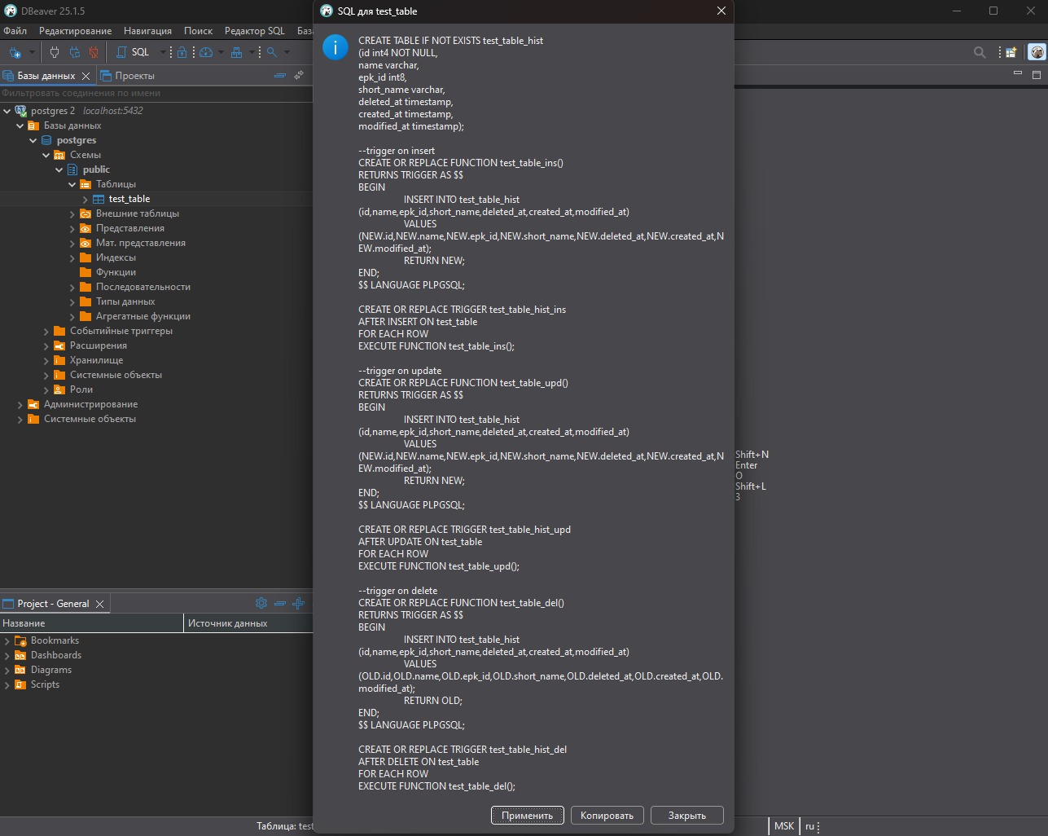
Task: Click the Роли folder icon
Action: point(59,389)
